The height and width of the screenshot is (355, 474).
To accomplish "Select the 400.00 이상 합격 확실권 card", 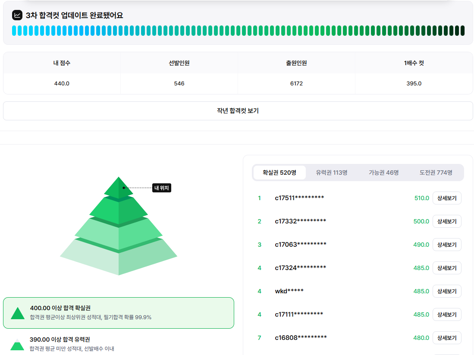I will pos(119,313).
